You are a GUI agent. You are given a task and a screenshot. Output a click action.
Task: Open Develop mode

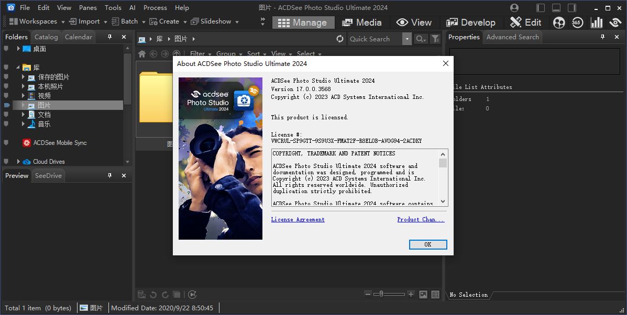coord(471,22)
